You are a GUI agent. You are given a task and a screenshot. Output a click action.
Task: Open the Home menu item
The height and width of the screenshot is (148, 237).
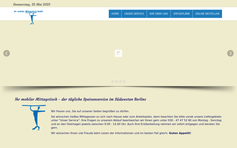pyautogui.click(x=115, y=14)
